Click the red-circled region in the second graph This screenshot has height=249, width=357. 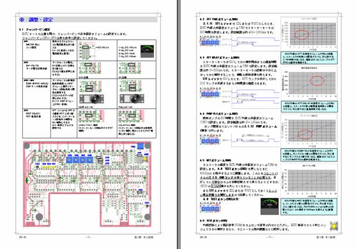point(317,81)
